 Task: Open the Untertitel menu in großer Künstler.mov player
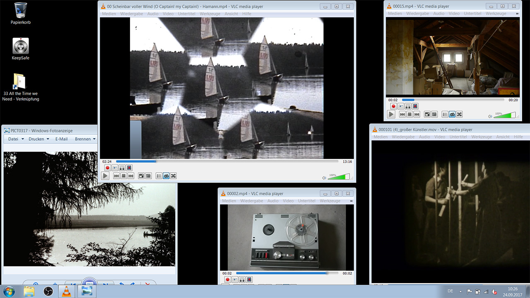[x=458, y=137]
